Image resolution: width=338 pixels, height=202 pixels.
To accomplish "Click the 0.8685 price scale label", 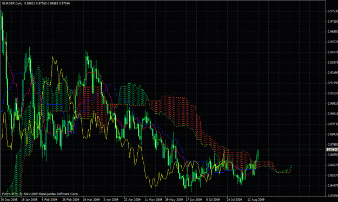I will [333, 155].
